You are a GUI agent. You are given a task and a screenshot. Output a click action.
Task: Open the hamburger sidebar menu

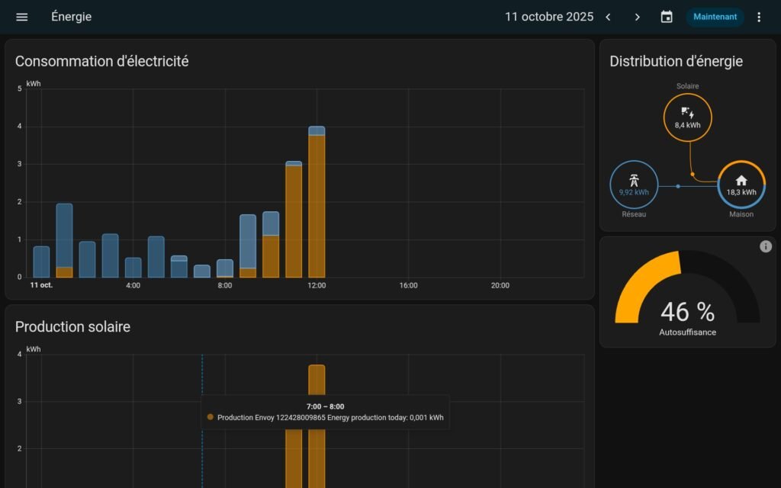(22, 17)
